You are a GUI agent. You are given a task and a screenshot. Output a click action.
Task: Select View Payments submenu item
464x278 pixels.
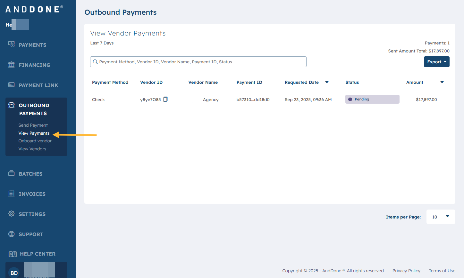pos(34,133)
